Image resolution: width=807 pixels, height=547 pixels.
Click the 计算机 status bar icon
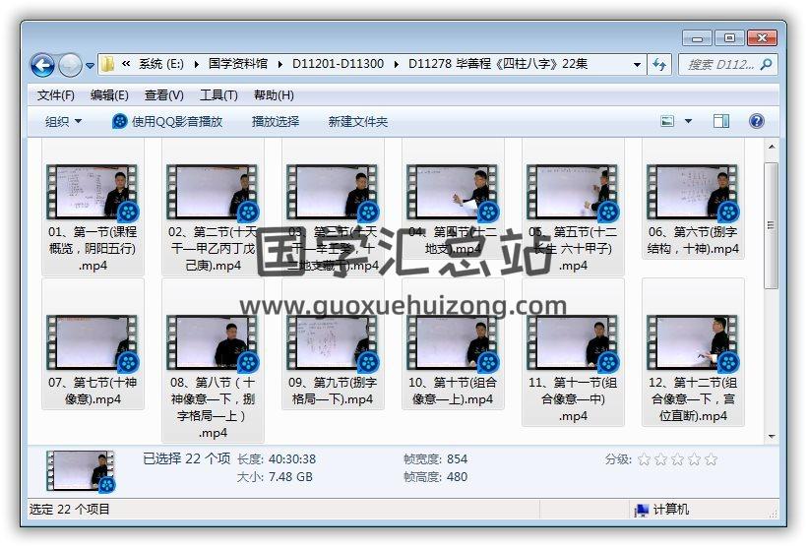(x=642, y=510)
